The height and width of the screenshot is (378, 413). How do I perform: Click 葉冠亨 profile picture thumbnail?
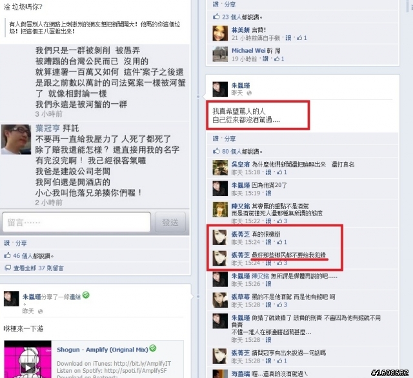(16, 139)
